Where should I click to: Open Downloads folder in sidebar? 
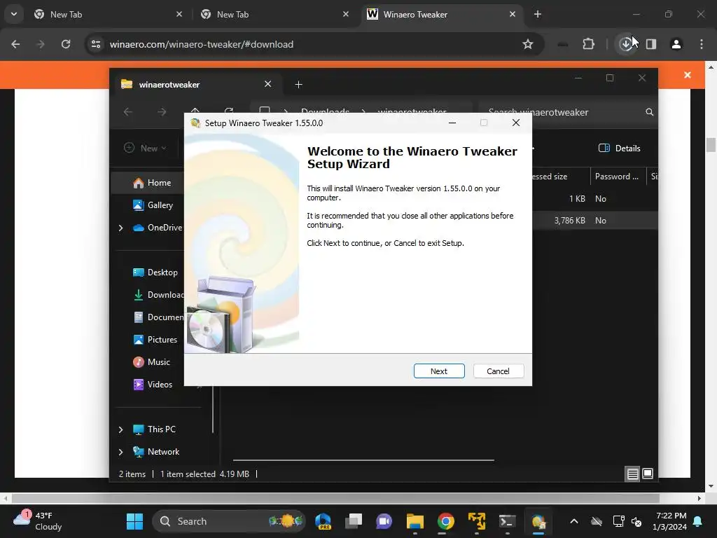pos(158,295)
